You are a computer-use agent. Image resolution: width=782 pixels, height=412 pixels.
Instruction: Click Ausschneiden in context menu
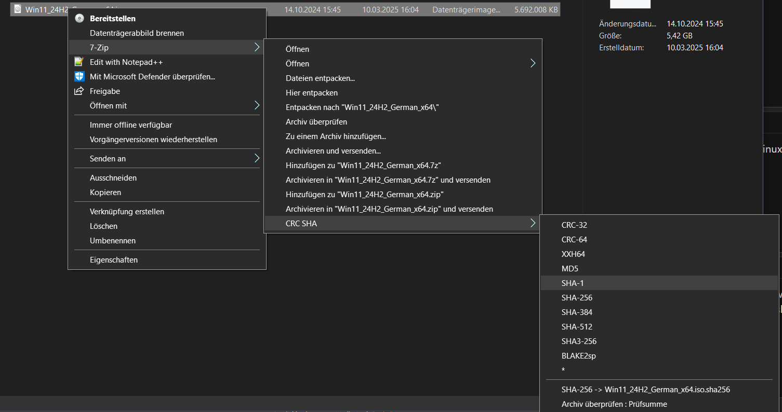[167, 178]
